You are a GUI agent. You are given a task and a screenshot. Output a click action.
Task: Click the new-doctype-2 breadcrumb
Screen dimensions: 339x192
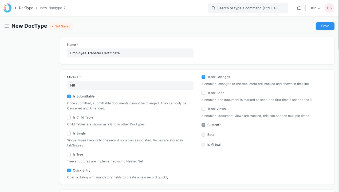coord(53,8)
